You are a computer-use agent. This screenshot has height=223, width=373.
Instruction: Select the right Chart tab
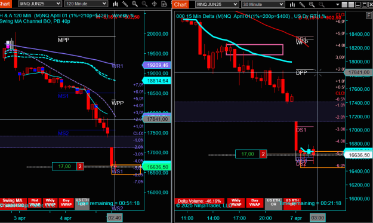click(181, 5)
